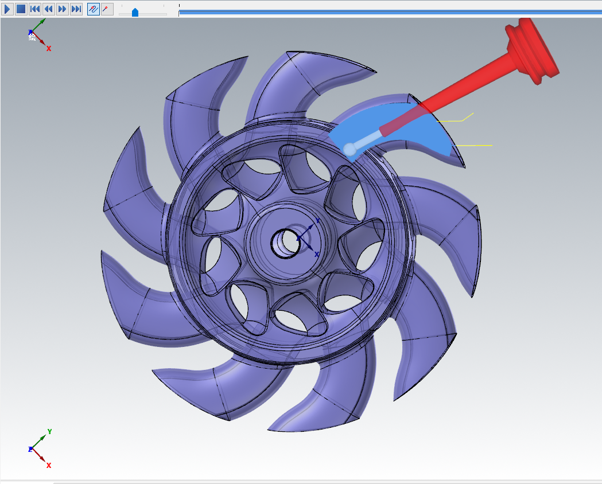Skip to the end of the toolpath
This screenshot has width=602, height=484.
click(76, 9)
